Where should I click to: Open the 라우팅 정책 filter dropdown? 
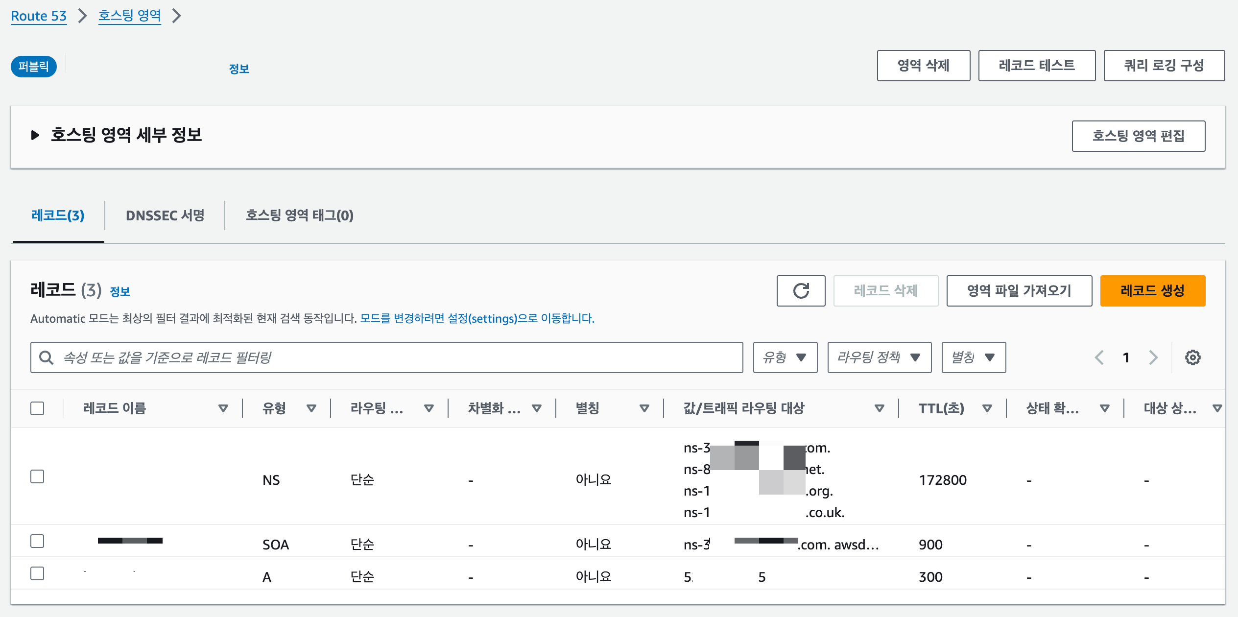pyautogui.click(x=879, y=357)
